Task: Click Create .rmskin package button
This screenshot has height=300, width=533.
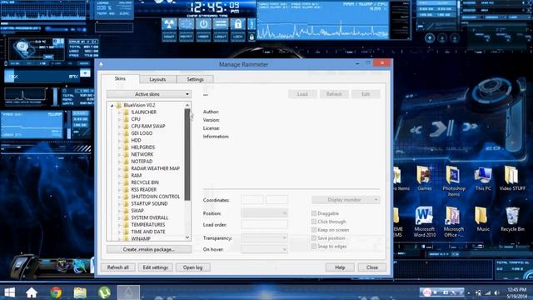Action: point(149,249)
